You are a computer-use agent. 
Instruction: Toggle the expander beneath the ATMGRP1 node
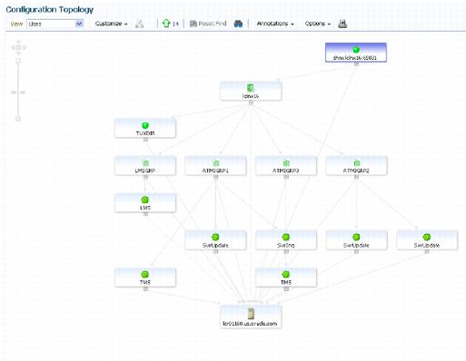pyautogui.click(x=216, y=177)
